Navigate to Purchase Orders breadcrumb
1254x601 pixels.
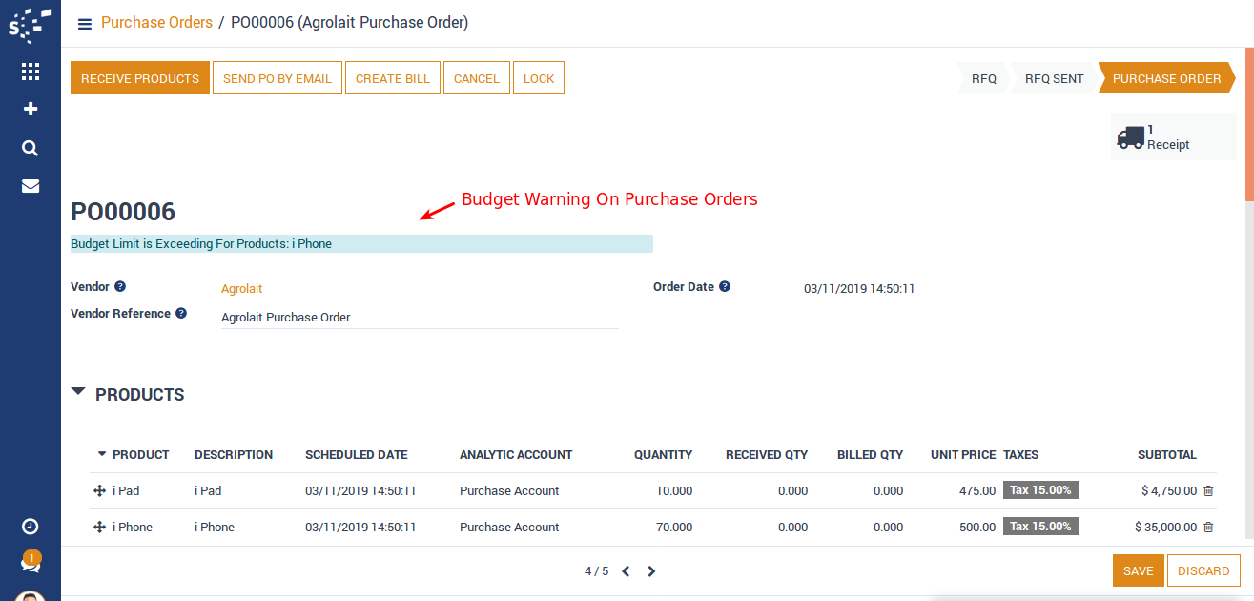[156, 22]
